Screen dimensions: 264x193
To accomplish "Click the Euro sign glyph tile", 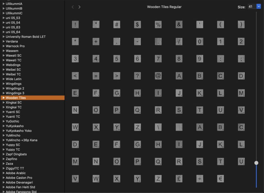I will tap(220, 179).
